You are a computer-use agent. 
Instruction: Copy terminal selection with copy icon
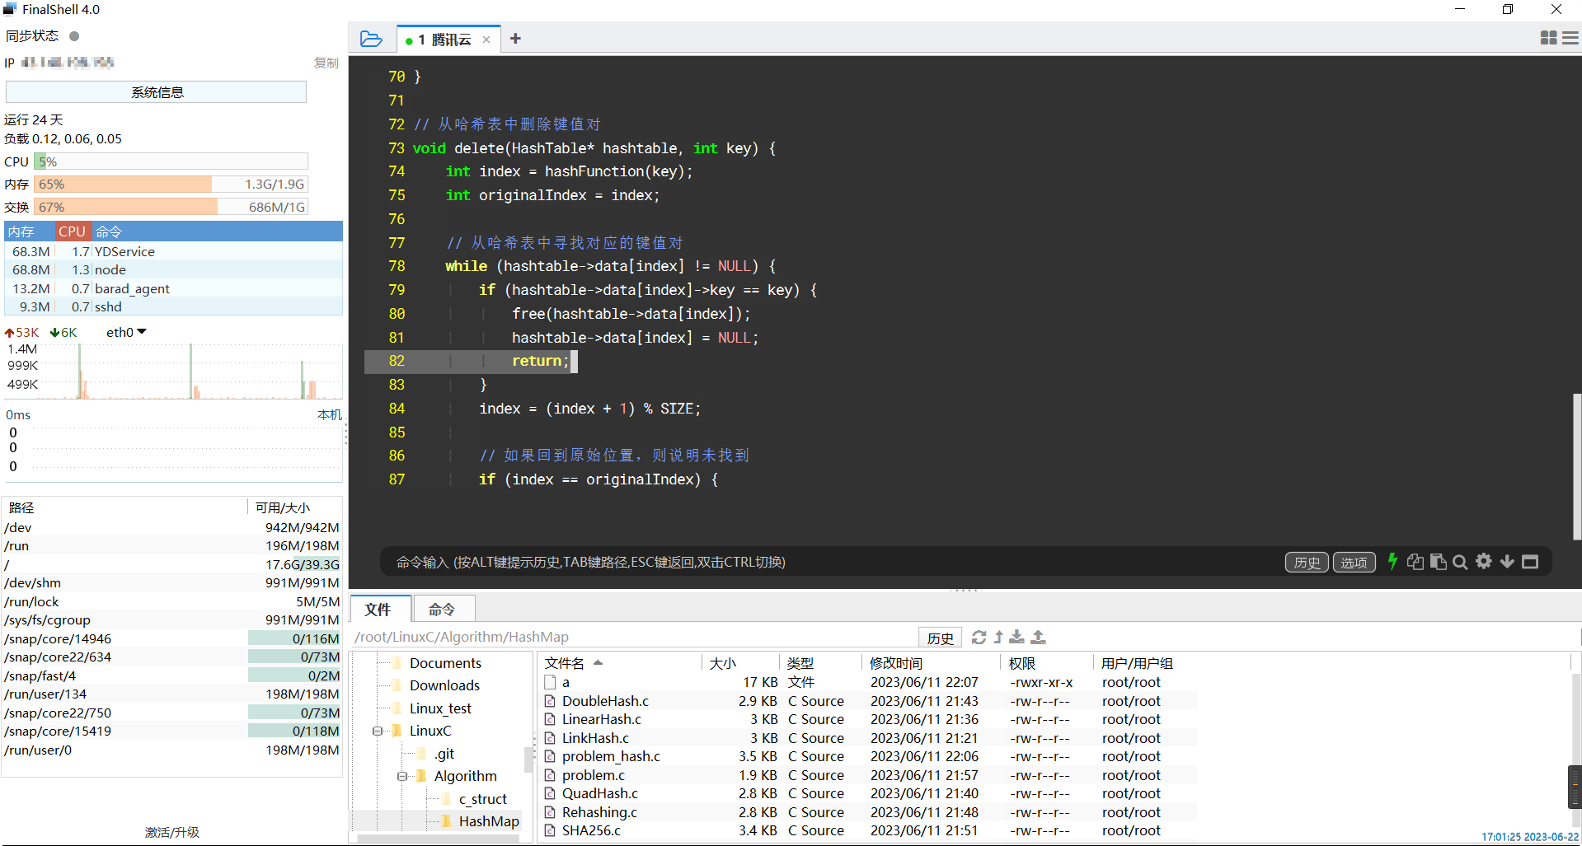1415,562
